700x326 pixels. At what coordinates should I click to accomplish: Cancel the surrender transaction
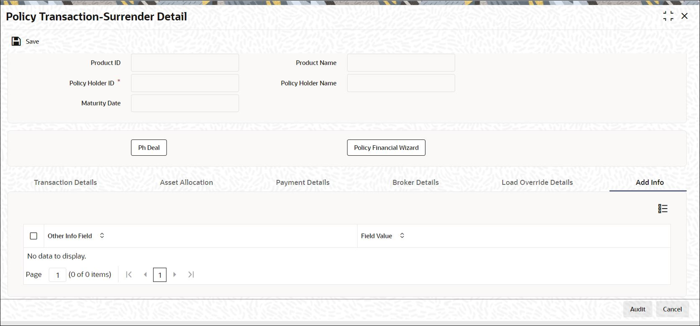coord(673,309)
